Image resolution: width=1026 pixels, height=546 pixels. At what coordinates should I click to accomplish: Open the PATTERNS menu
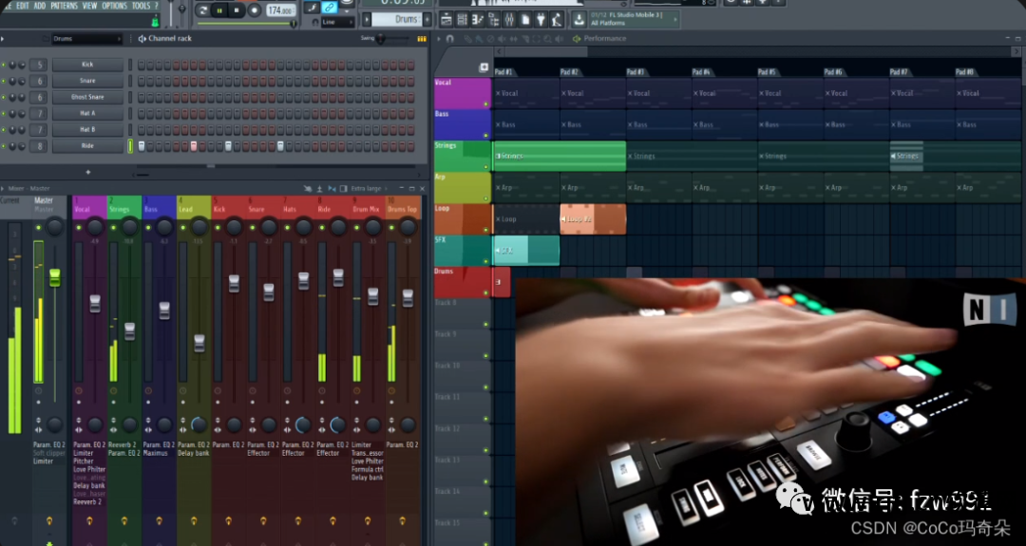tap(64, 6)
